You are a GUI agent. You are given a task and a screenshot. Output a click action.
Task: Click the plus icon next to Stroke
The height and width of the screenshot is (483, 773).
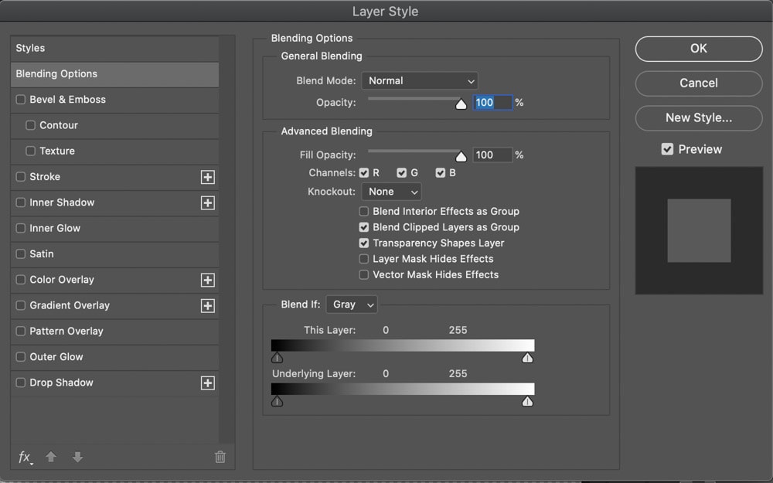pos(207,177)
